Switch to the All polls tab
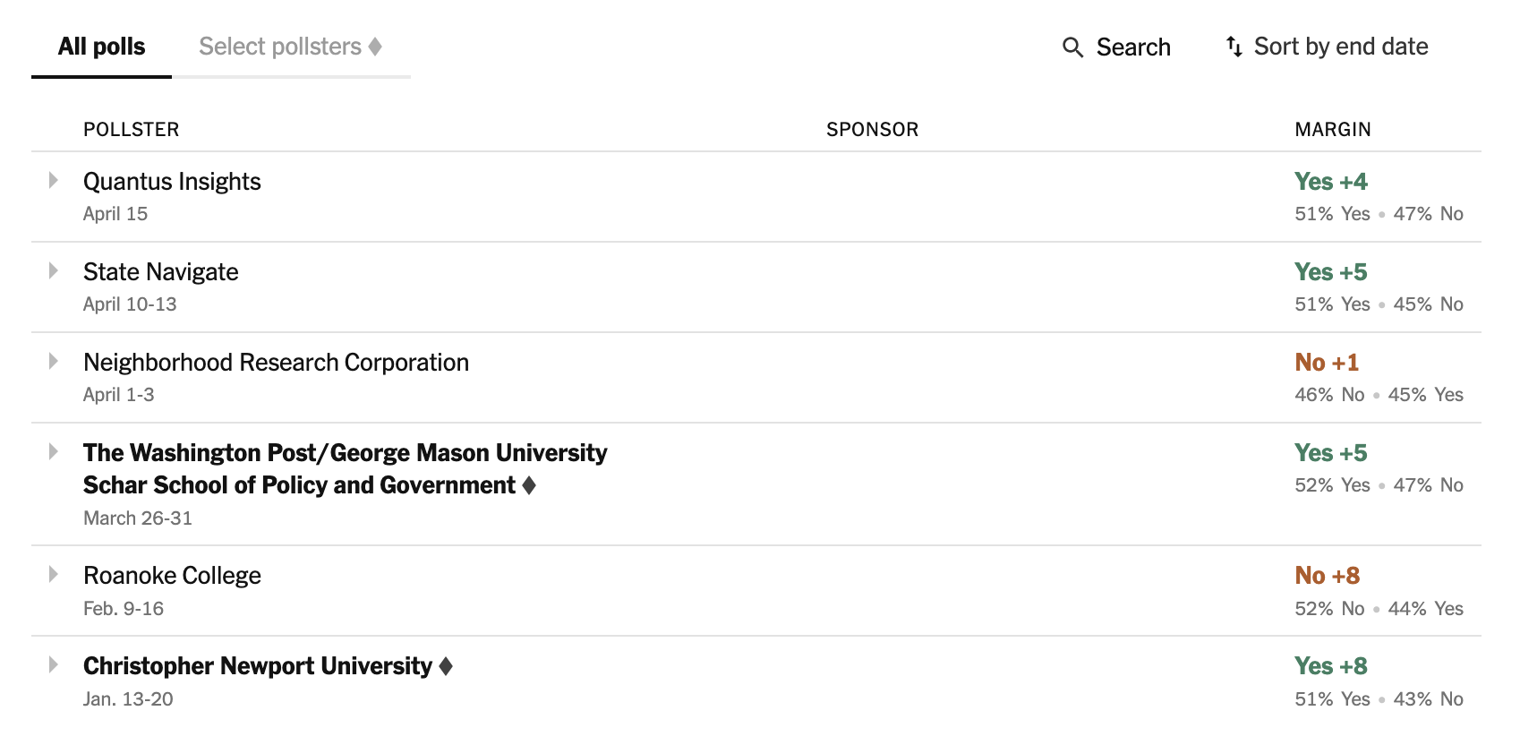This screenshot has width=1520, height=745. 101,47
